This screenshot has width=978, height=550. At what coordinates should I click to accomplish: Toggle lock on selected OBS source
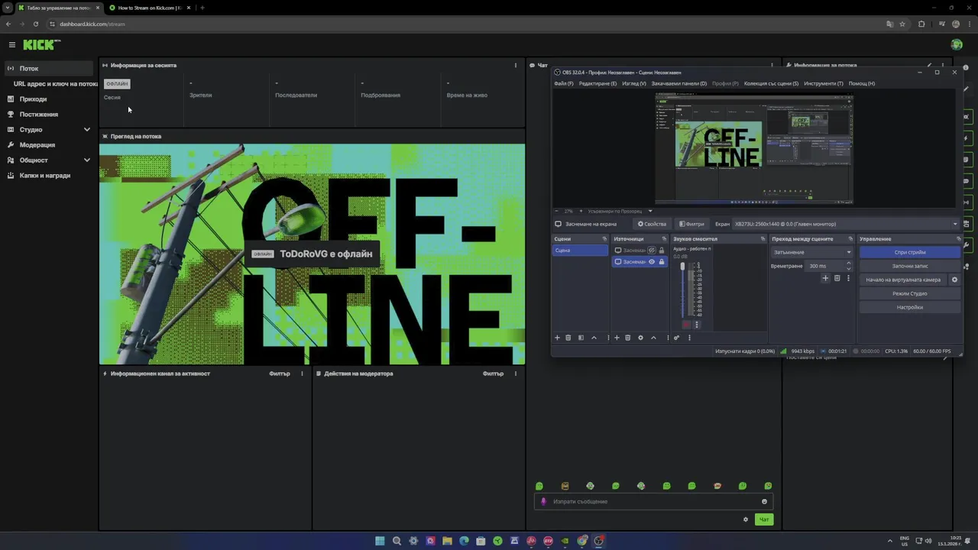(x=662, y=262)
